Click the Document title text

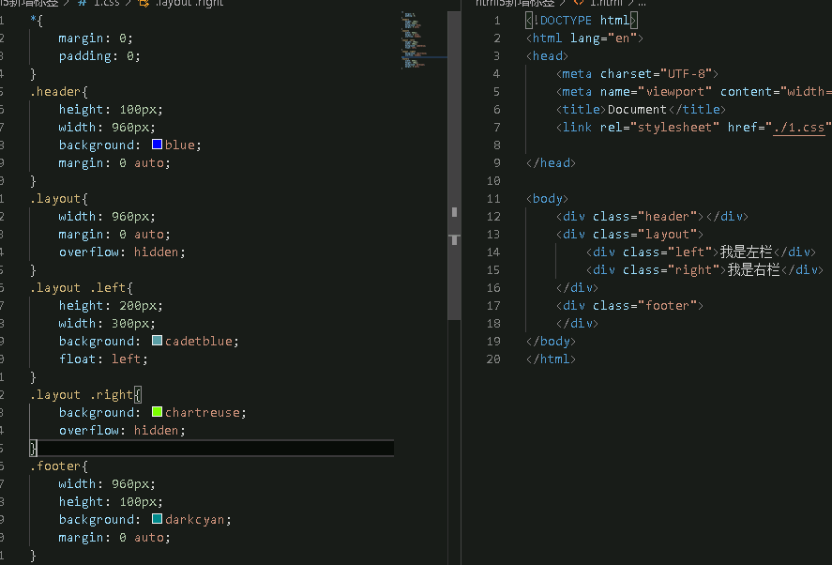click(637, 110)
